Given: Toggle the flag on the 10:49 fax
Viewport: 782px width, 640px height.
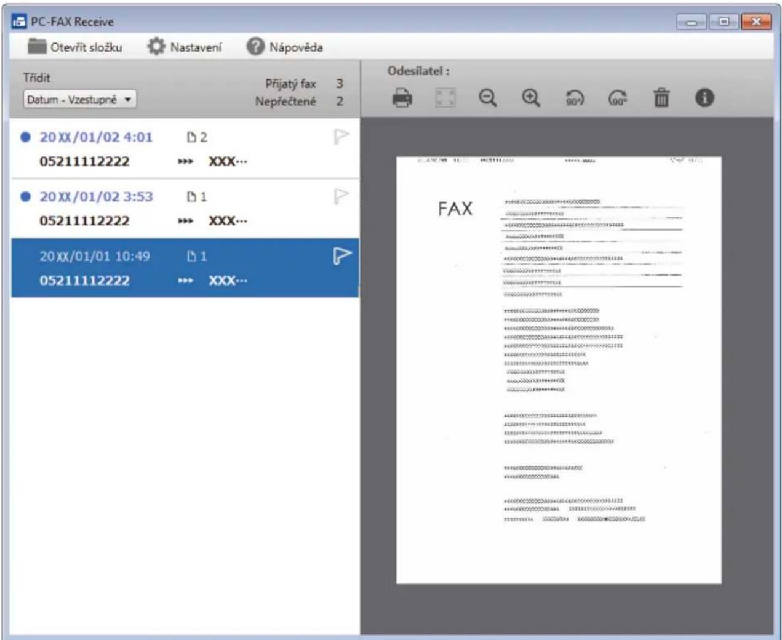Looking at the screenshot, I should tap(341, 255).
